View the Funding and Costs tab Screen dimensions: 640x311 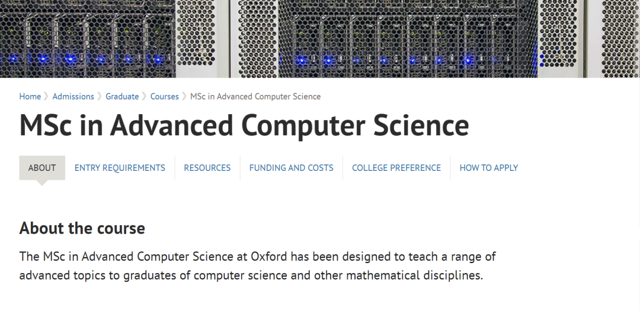pos(292,168)
